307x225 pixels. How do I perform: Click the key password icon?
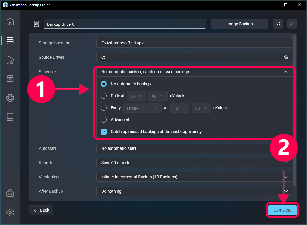click(x=292, y=24)
